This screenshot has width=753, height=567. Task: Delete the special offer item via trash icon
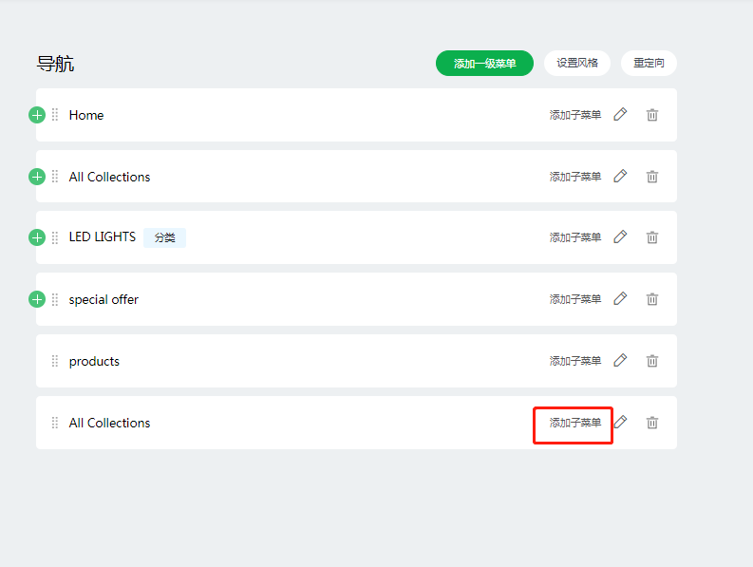(651, 299)
